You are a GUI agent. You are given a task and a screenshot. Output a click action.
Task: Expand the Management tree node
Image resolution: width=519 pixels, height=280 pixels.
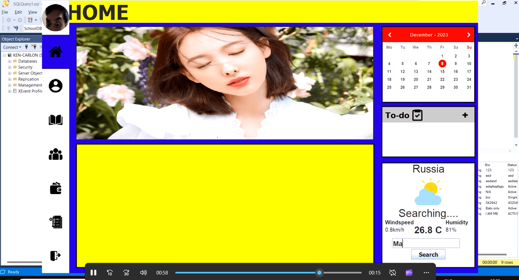9,85
